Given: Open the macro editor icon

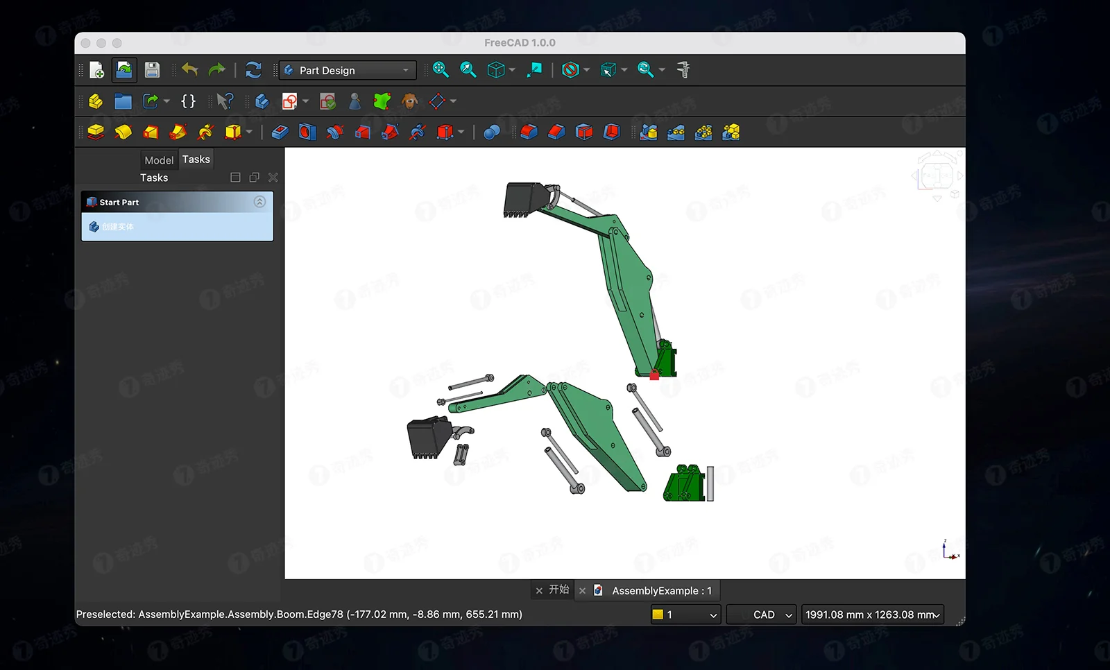Looking at the screenshot, I should tap(188, 101).
